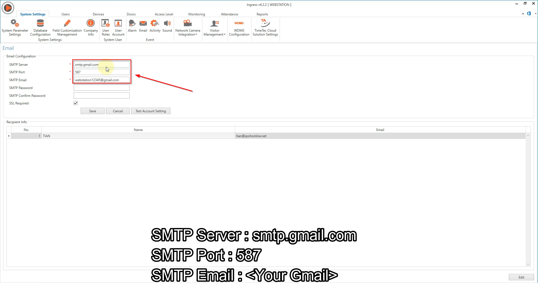
Task: Click the Edit button
Action: (521, 277)
